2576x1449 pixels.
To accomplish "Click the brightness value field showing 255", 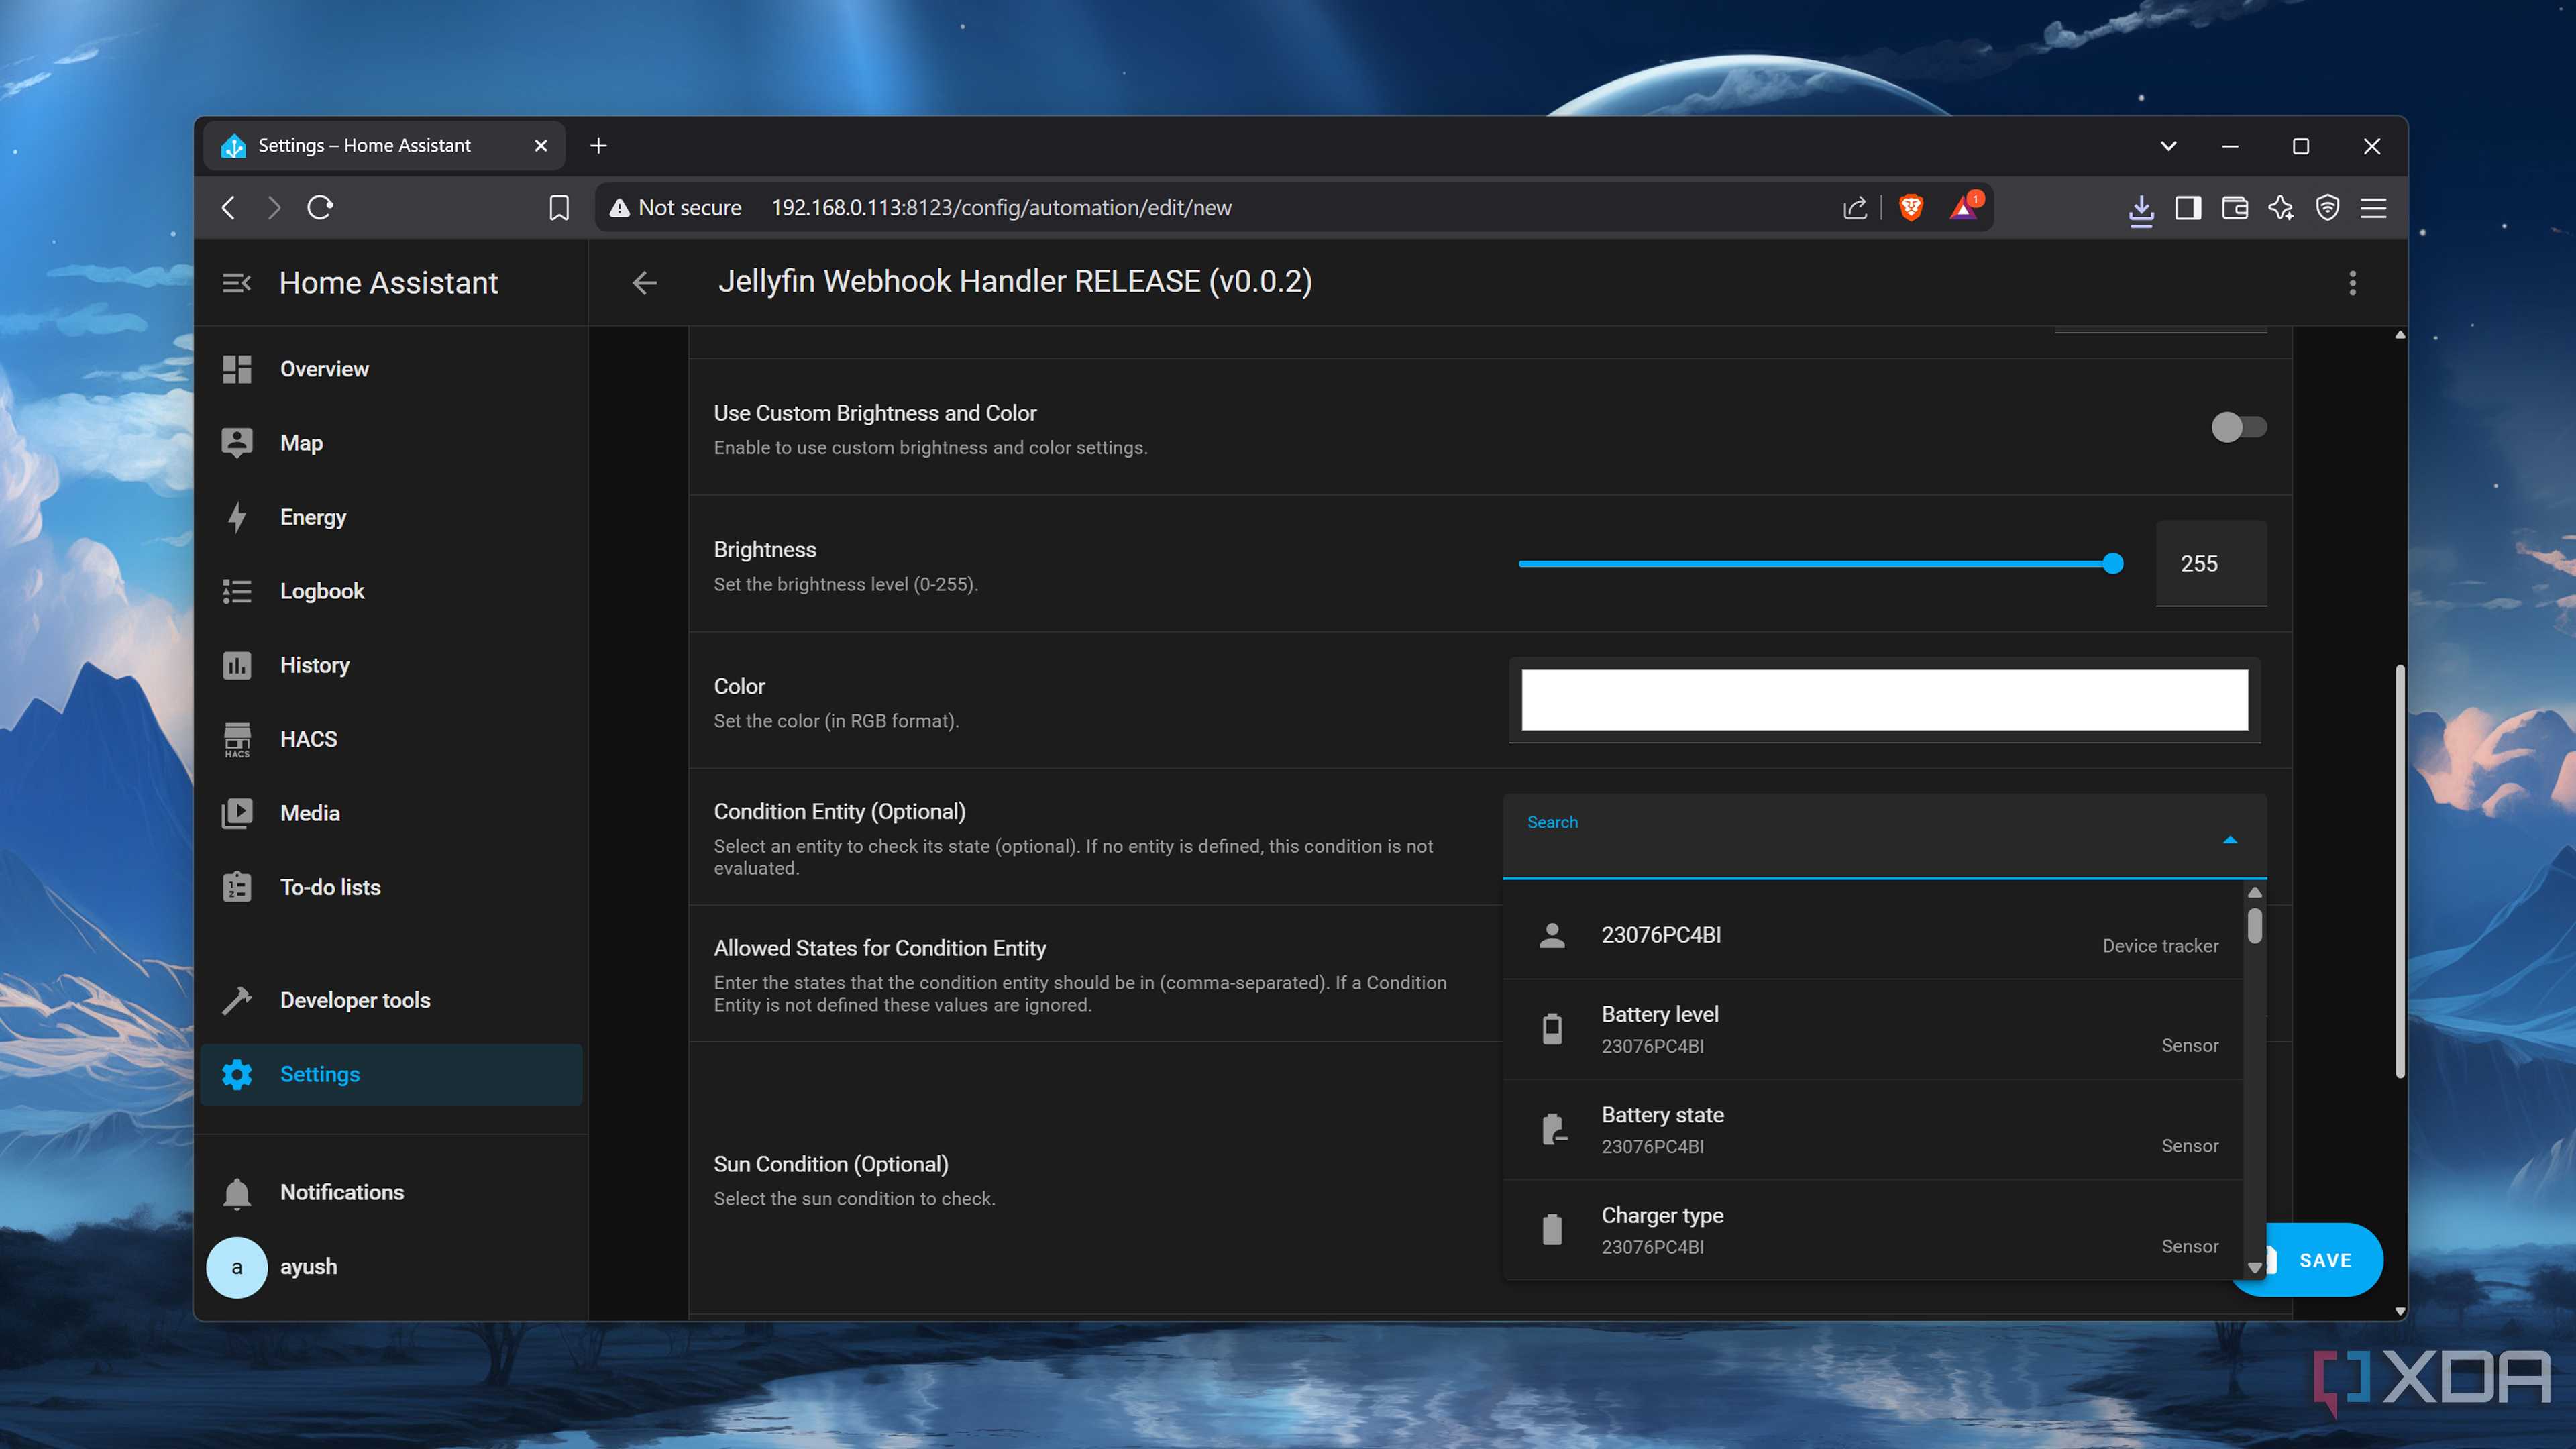I will tap(2210, 563).
